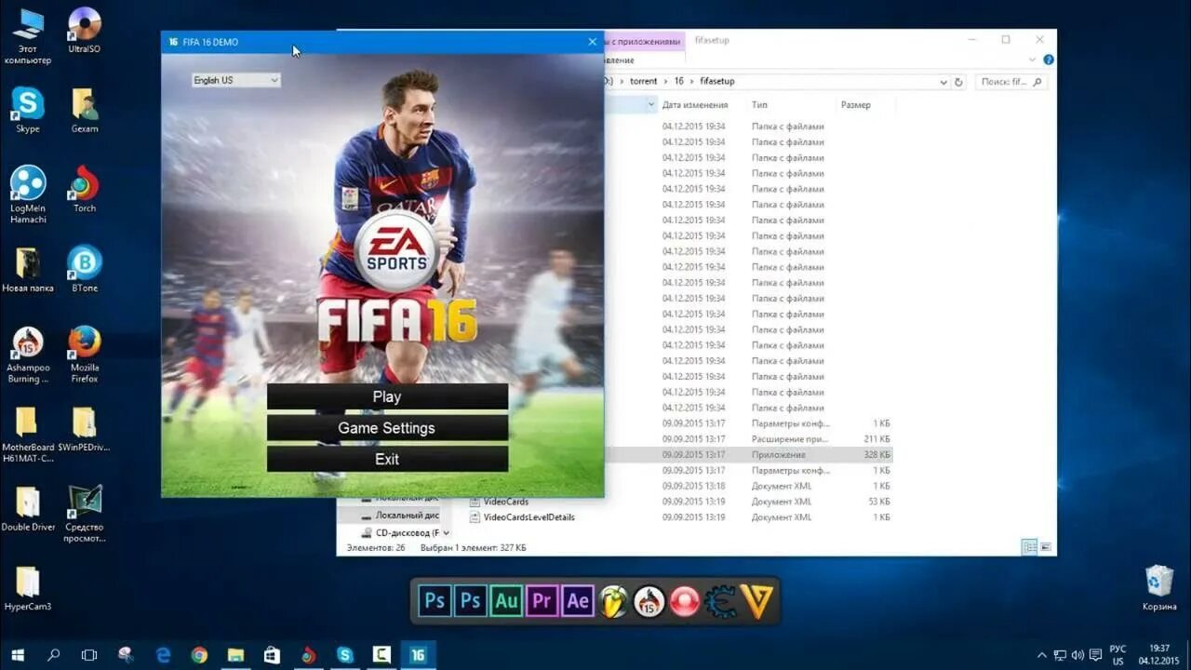Select the highlighted Приложение 328 КБ row

pos(749,455)
